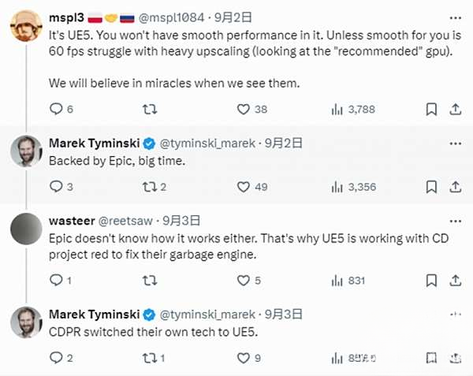This screenshot has height=376, width=473.
Task: Like the "Backed by Epic" tweet
Action: 244,187
